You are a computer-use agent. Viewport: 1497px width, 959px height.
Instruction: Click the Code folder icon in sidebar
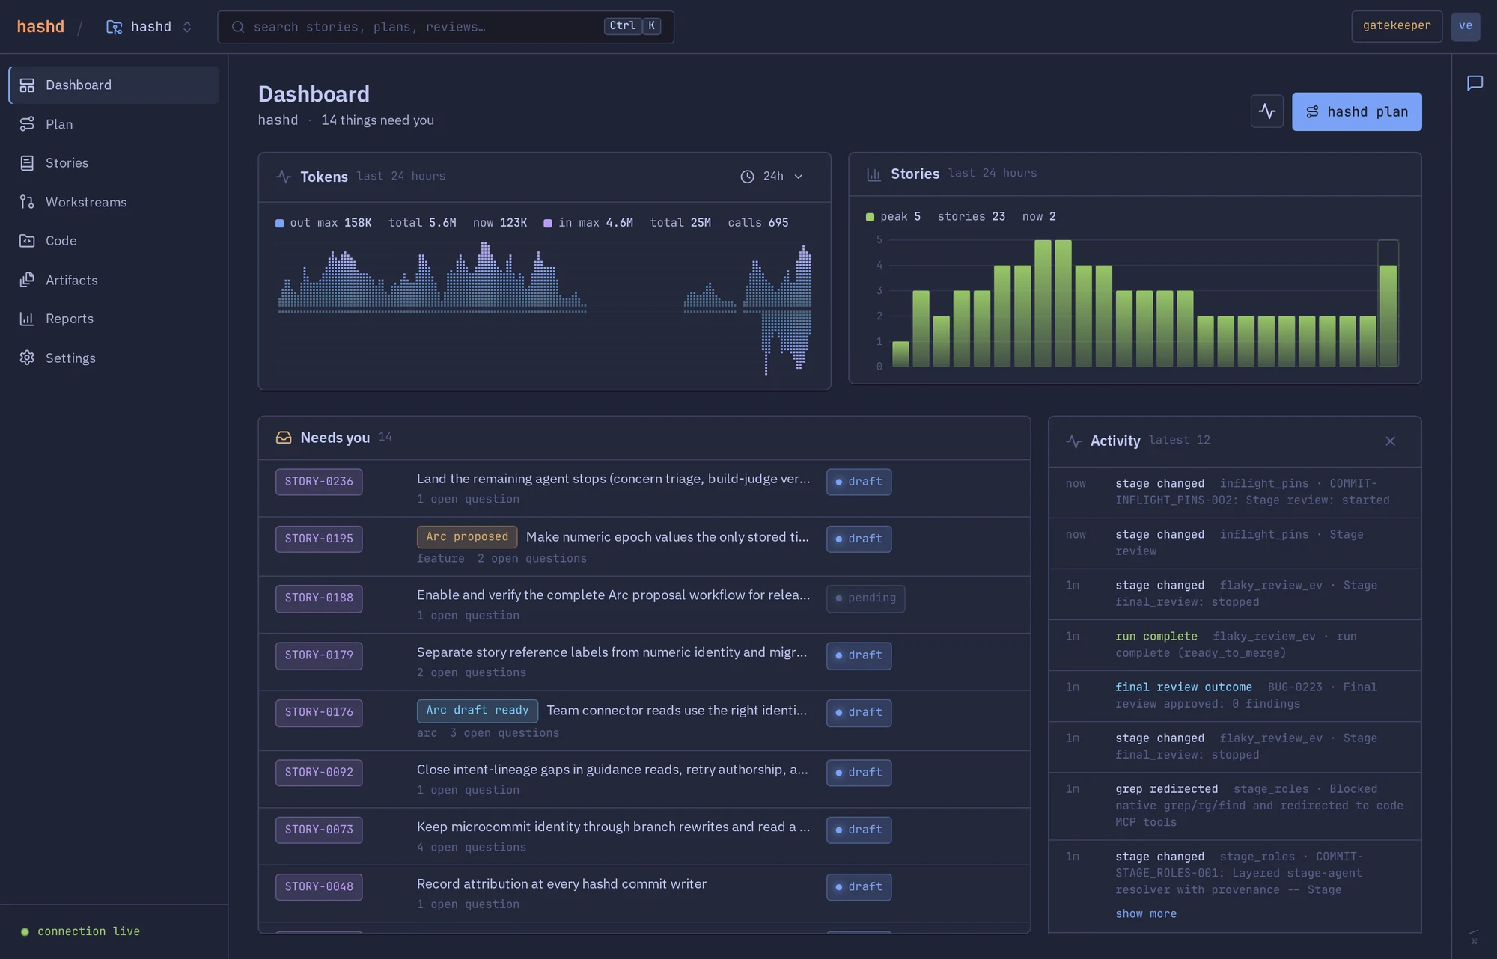27,241
